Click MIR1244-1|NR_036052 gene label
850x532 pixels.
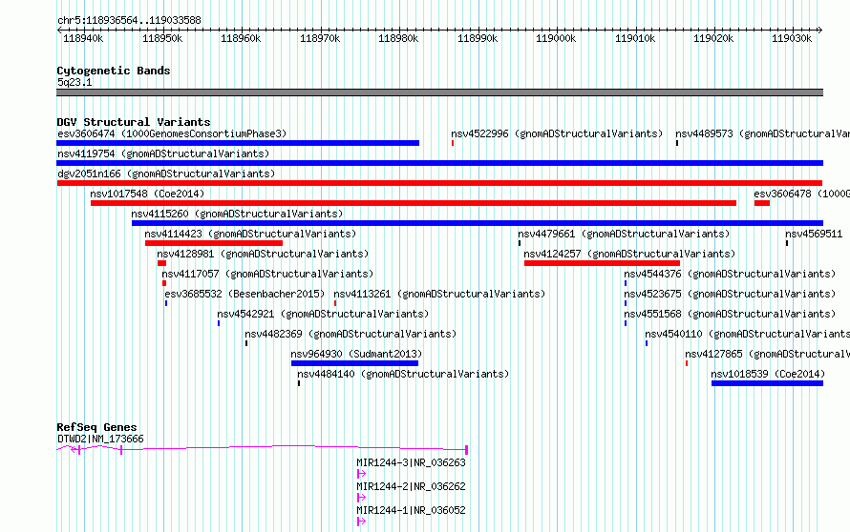click(411, 510)
